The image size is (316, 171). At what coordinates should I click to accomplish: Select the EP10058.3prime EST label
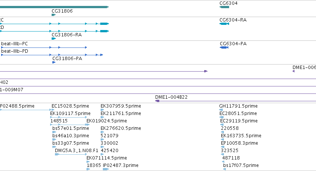click(x=240, y=143)
